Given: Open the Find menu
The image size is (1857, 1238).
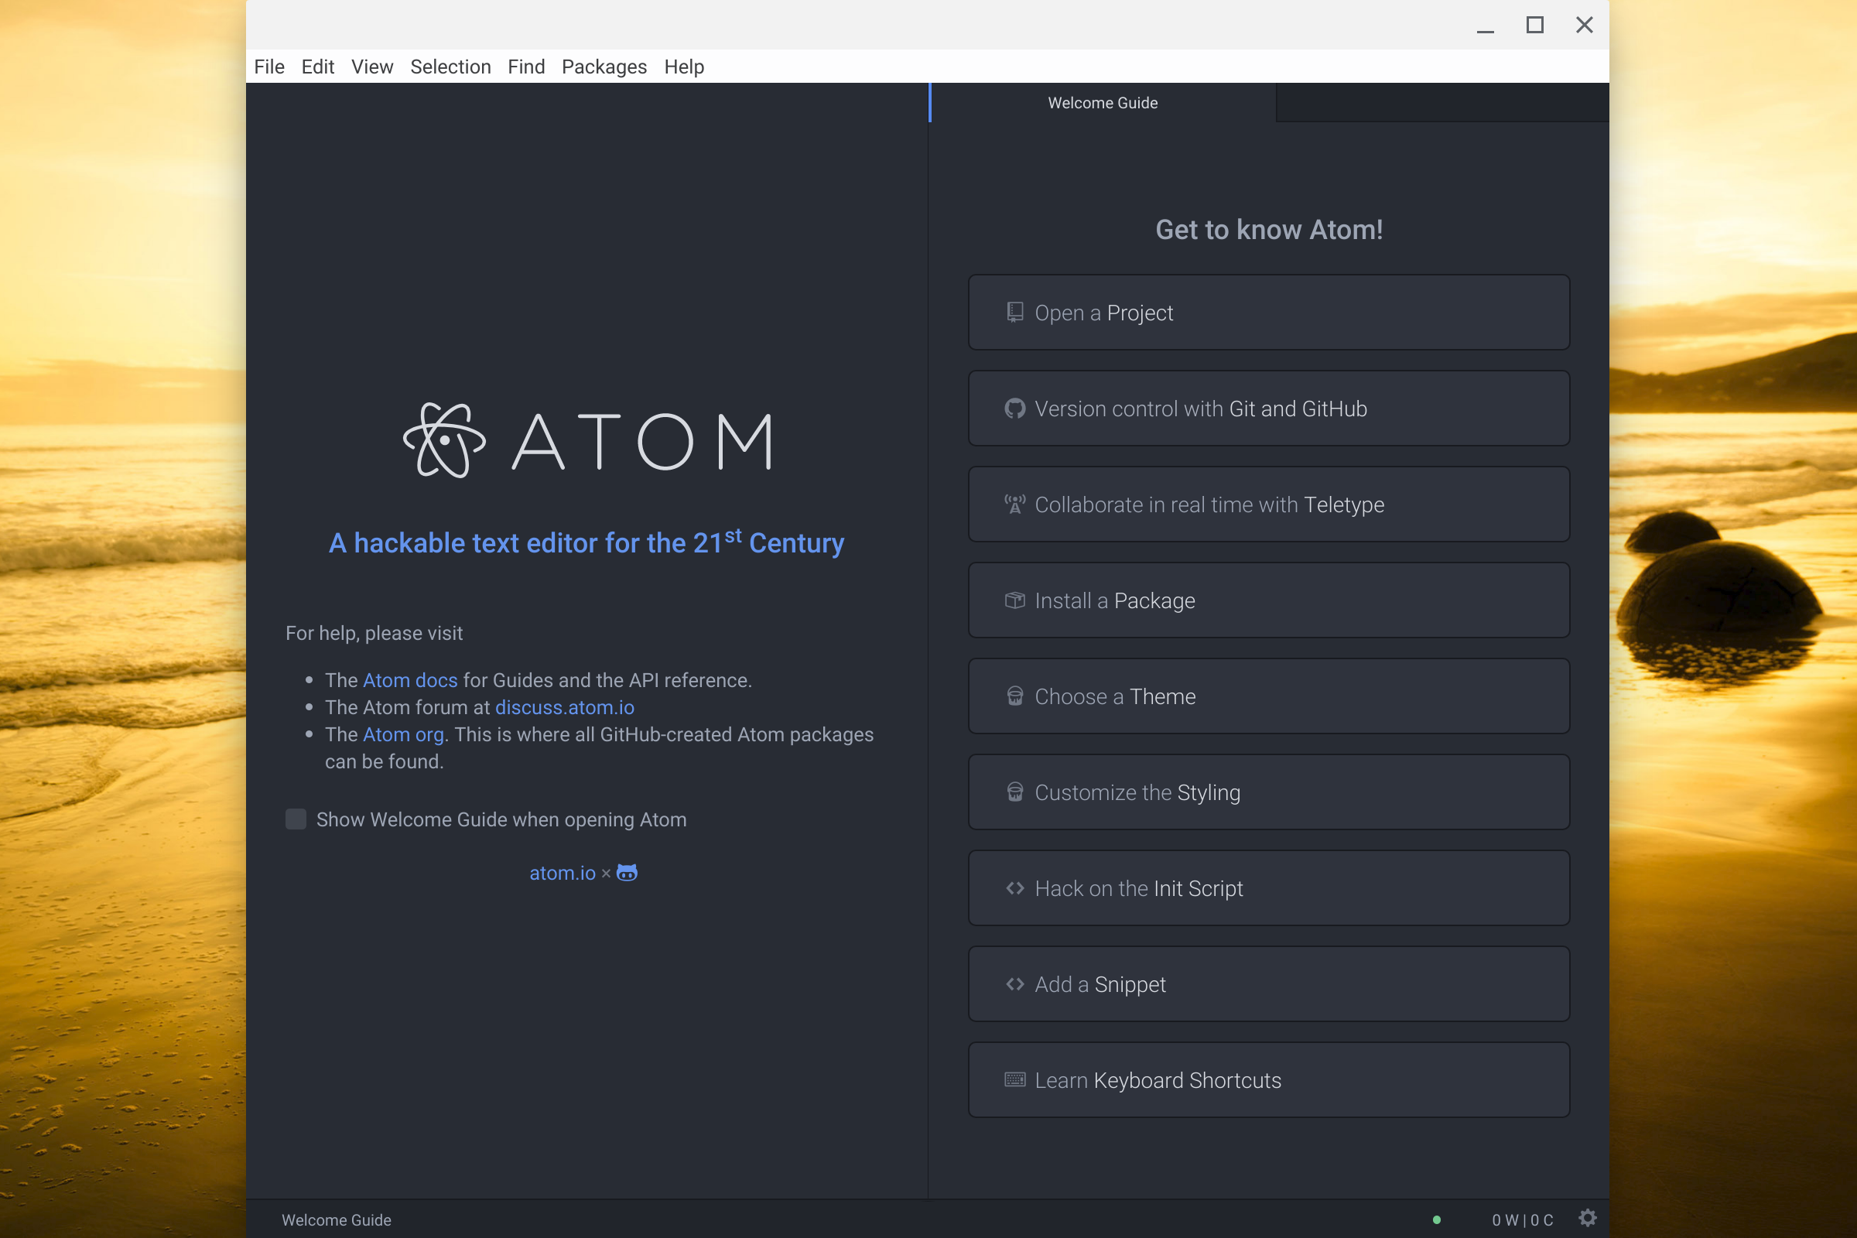Looking at the screenshot, I should click(526, 67).
